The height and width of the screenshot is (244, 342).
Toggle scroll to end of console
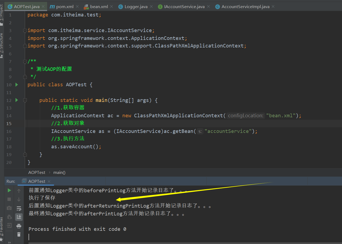tap(19, 217)
